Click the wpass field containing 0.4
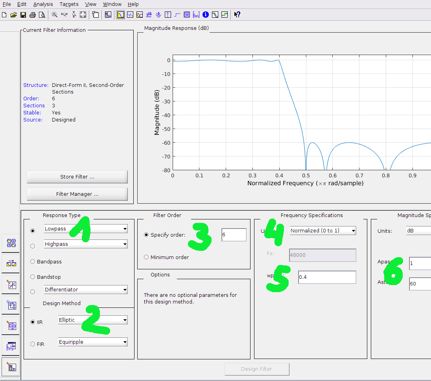Viewport: 431px width, 381px height. (326, 277)
